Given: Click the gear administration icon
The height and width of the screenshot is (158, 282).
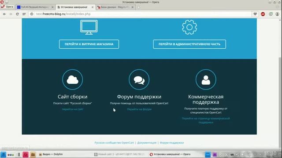Looking at the screenshot, I should click(189, 27).
